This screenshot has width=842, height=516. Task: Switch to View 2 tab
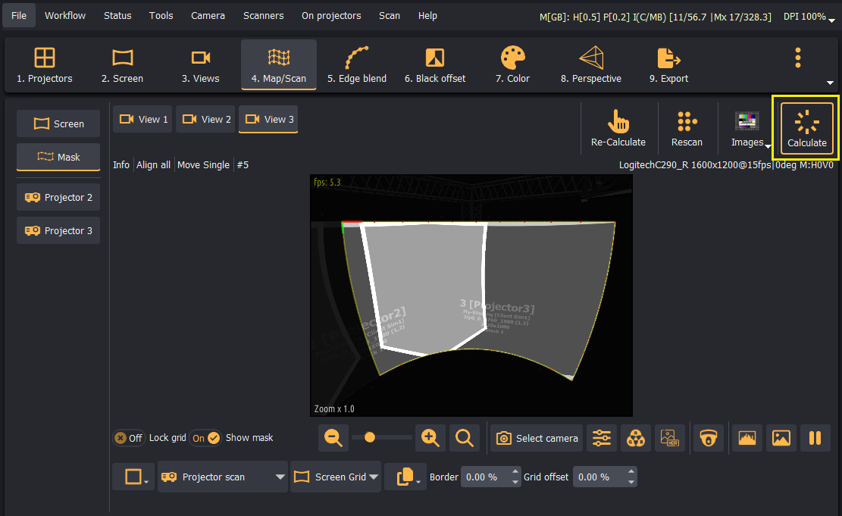coord(205,119)
